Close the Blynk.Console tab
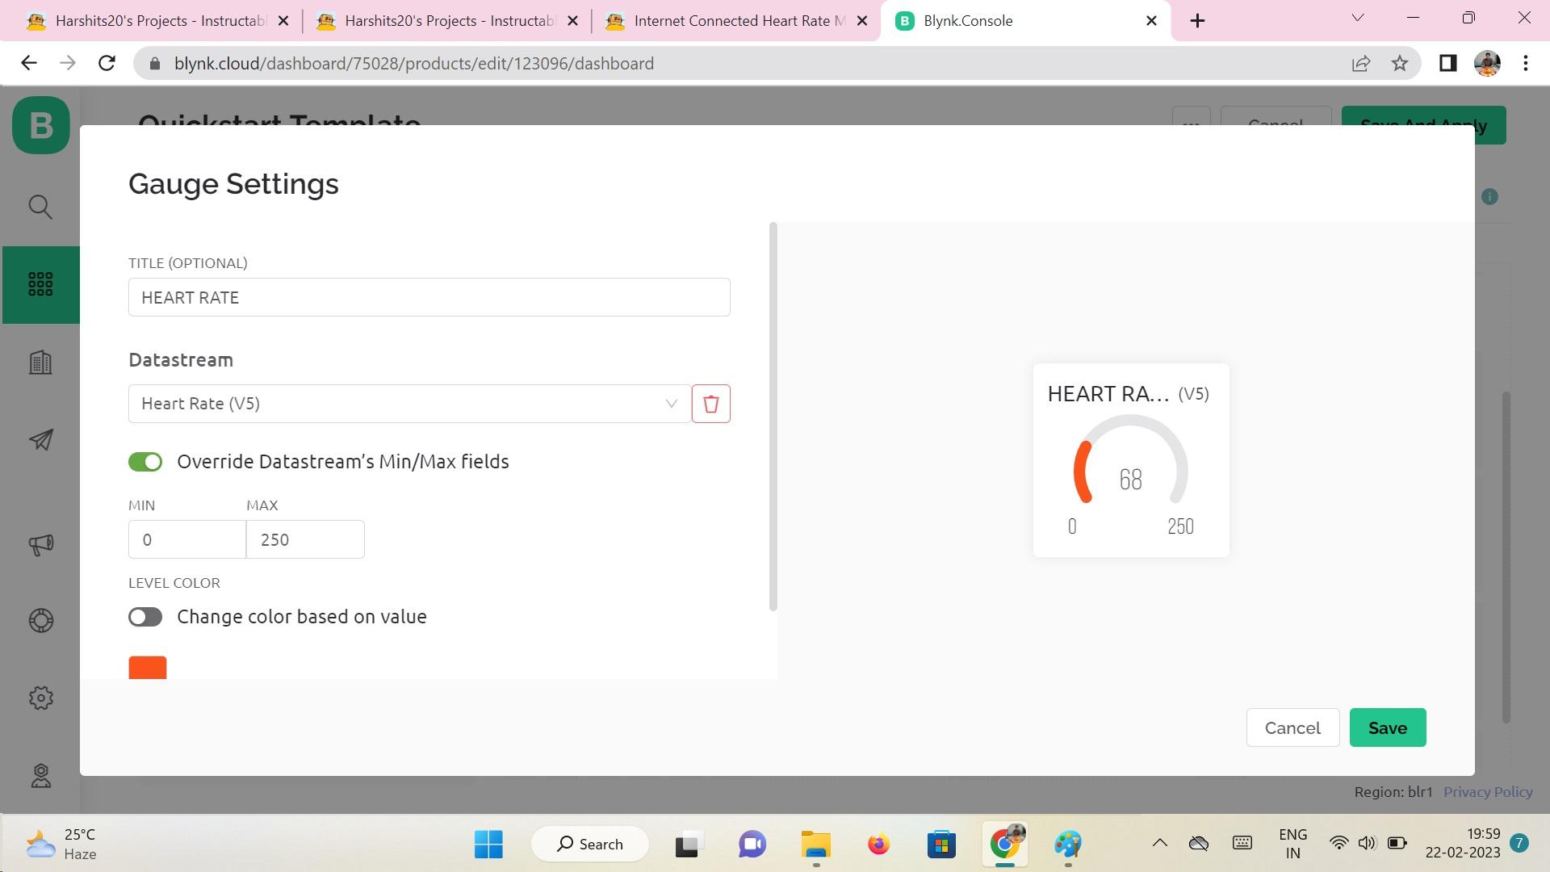 (x=1152, y=21)
